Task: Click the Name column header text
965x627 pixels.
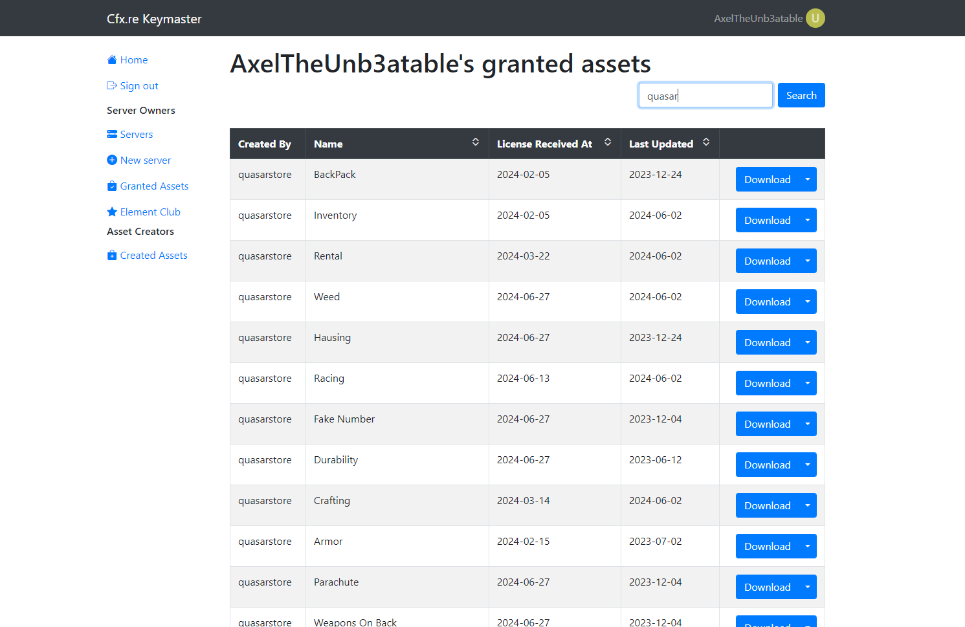Action: coord(328,144)
